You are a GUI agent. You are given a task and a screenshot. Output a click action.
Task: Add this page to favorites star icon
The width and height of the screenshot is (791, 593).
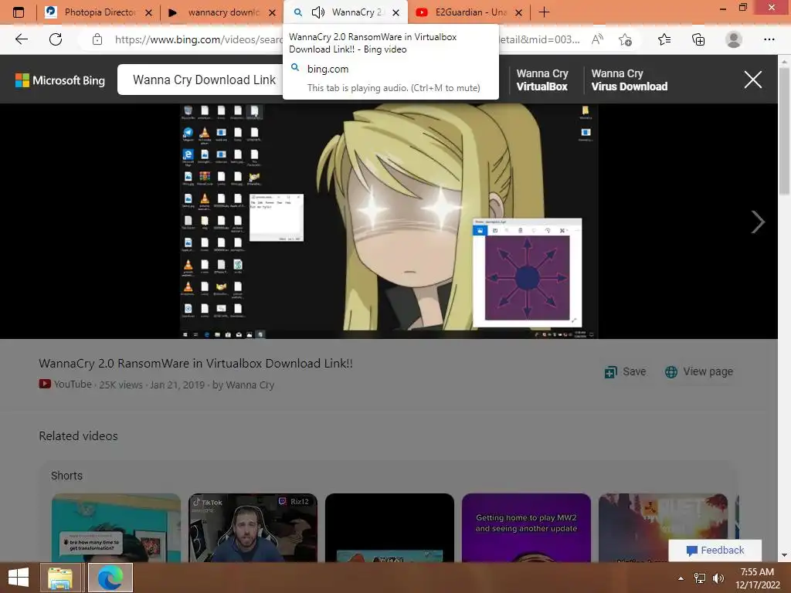[626, 39]
